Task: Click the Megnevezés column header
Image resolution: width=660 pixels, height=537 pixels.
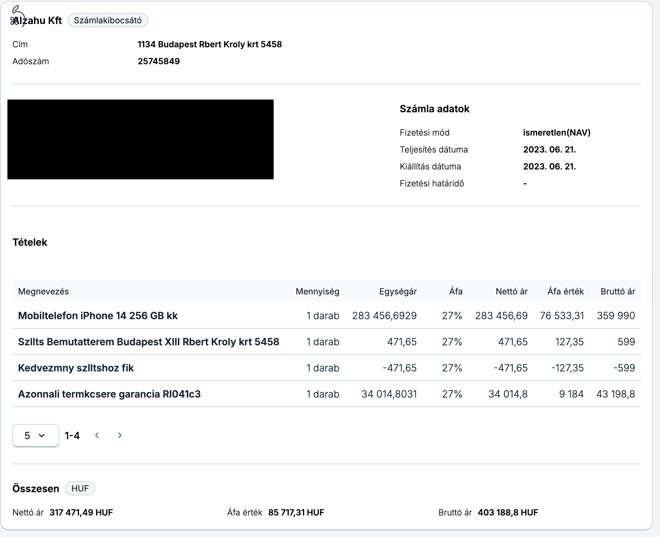Action: [x=43, y=291]
